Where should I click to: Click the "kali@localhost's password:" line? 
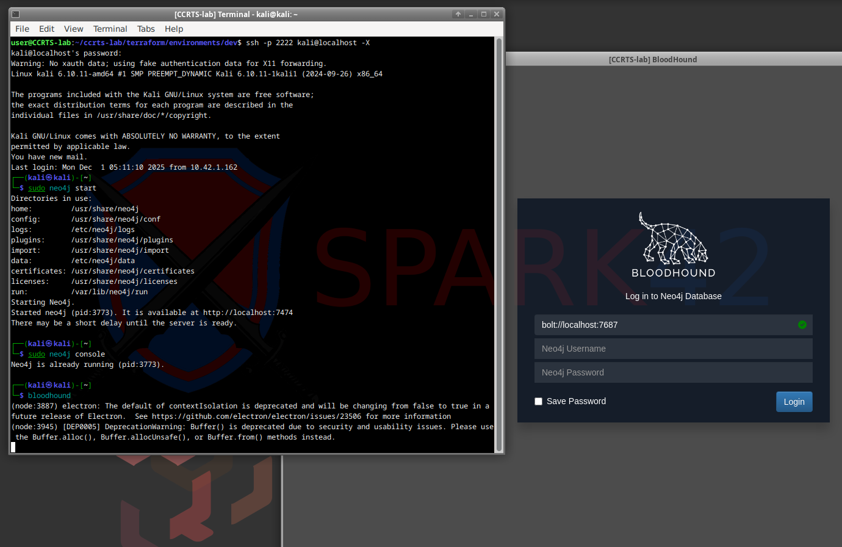(67, 53)
